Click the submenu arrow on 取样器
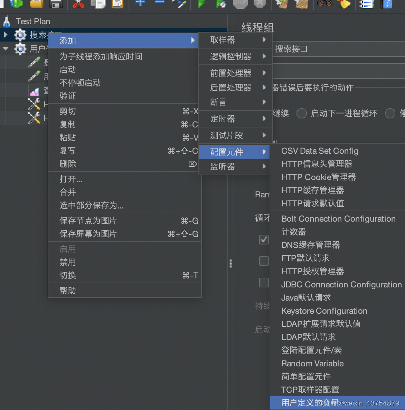The width and height of the screenshot is (405, 410). [x=264, y=39]
